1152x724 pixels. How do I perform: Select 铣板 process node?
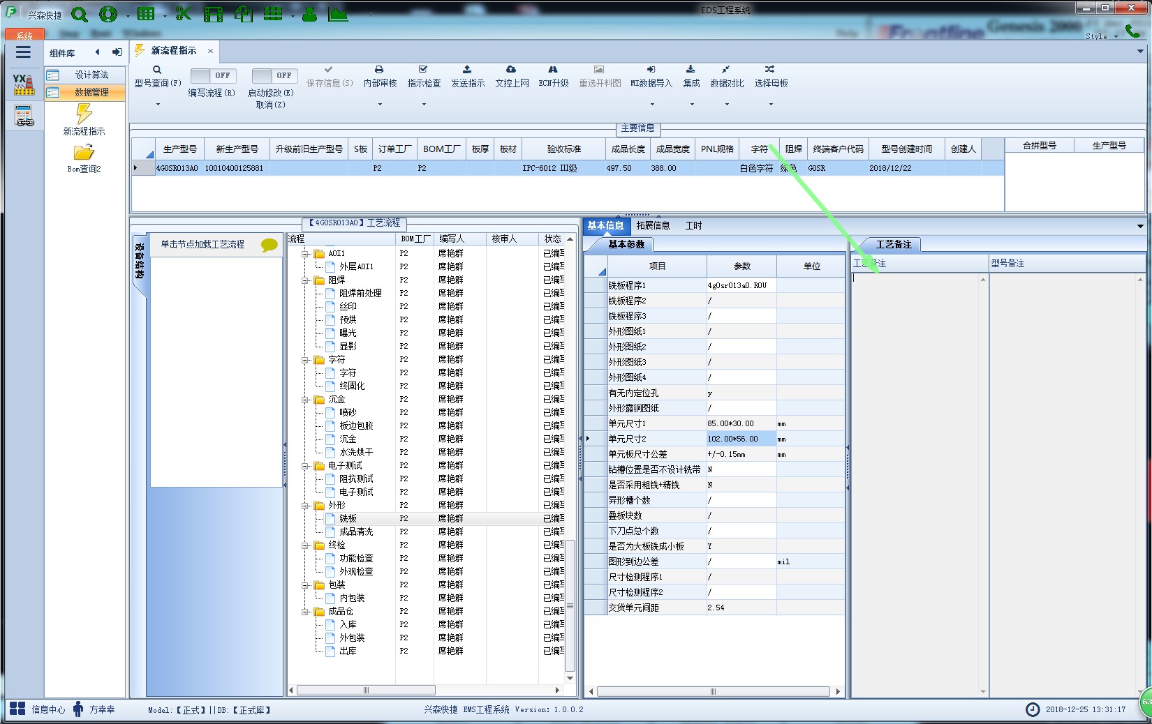coord(348,518)
